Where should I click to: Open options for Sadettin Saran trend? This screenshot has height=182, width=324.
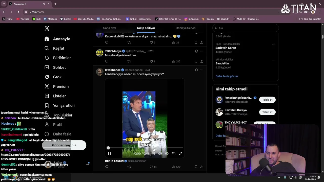click(x=274, y=44)
